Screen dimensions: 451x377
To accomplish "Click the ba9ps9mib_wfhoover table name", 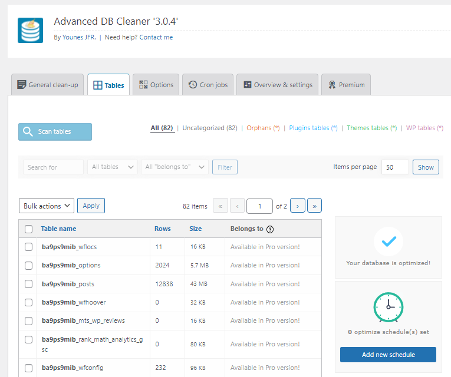I will coord(74,302).
